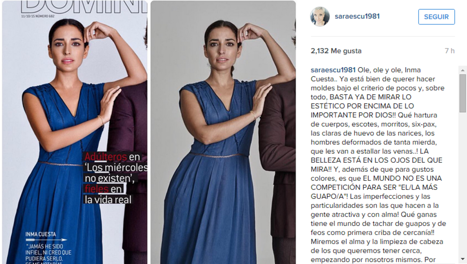467x264 pixels.
Task: Click the Adúlteros headline on the cover
Action: coord(106,157)
